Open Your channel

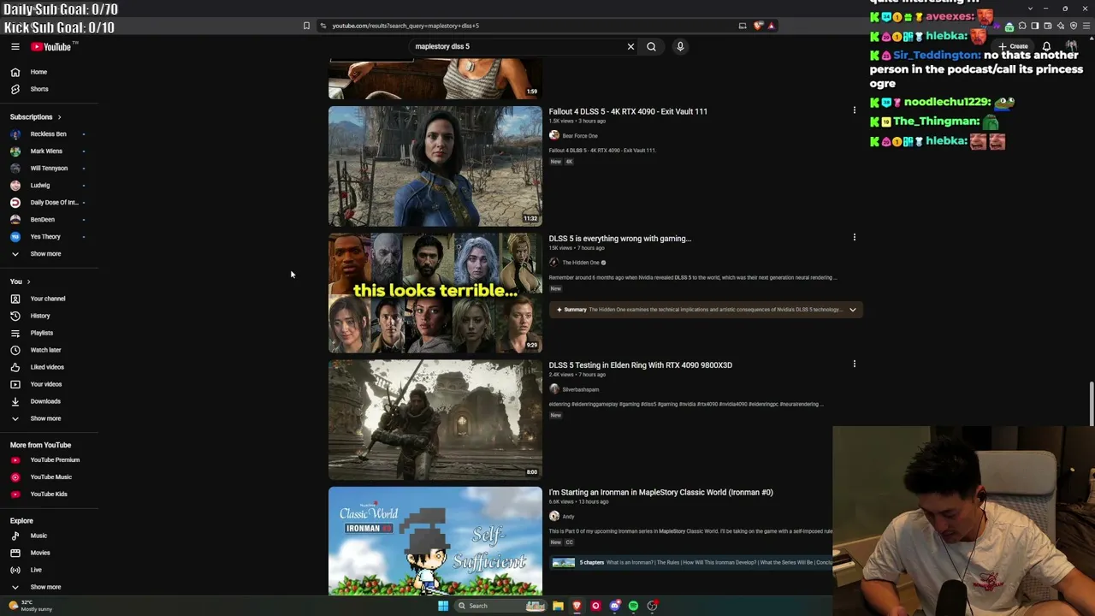pyautogui.click(x=50, y=299)
